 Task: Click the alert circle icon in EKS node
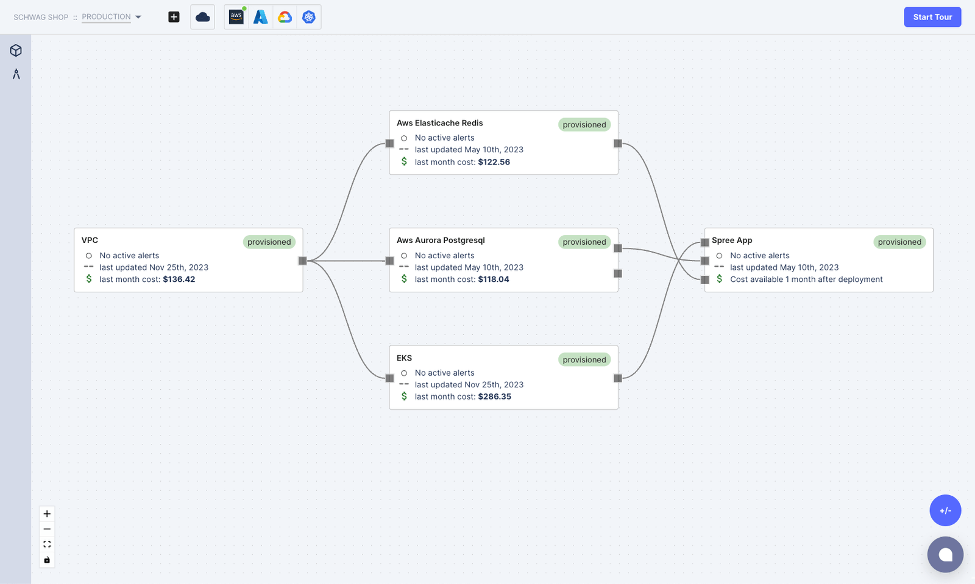pyautogui.click(x=404, y=373)
